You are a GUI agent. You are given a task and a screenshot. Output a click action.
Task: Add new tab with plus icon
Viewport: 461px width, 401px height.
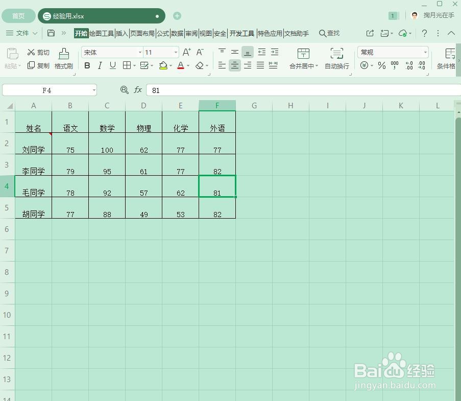[x=177, y=16]
